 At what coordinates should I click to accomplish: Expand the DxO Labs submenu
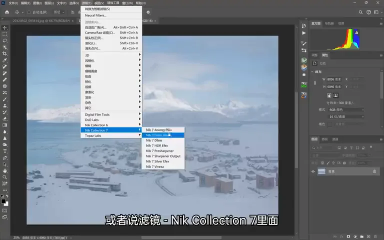(x=111, y=120)
